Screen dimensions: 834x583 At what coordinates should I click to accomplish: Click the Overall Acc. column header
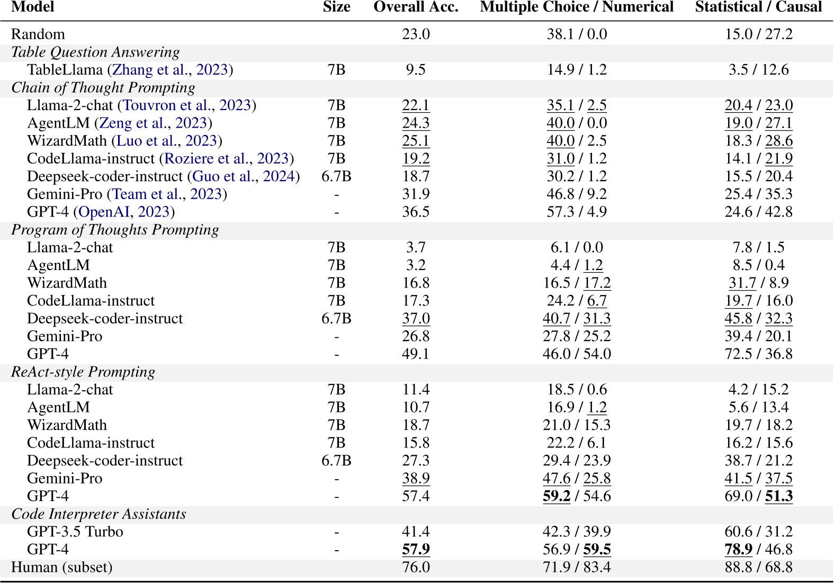(416, 7)
